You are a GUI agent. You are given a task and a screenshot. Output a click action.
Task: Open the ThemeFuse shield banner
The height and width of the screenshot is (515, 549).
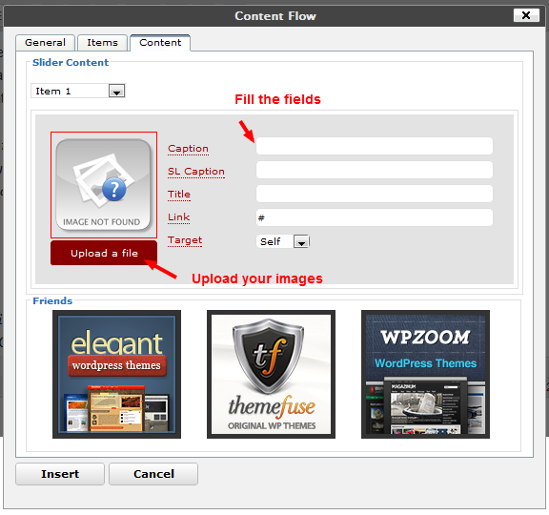pyautogui.click(x=271, y=374)
